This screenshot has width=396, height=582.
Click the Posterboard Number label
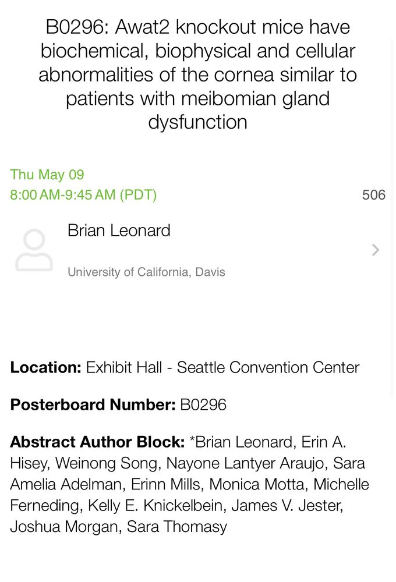[x=93, y=404]
